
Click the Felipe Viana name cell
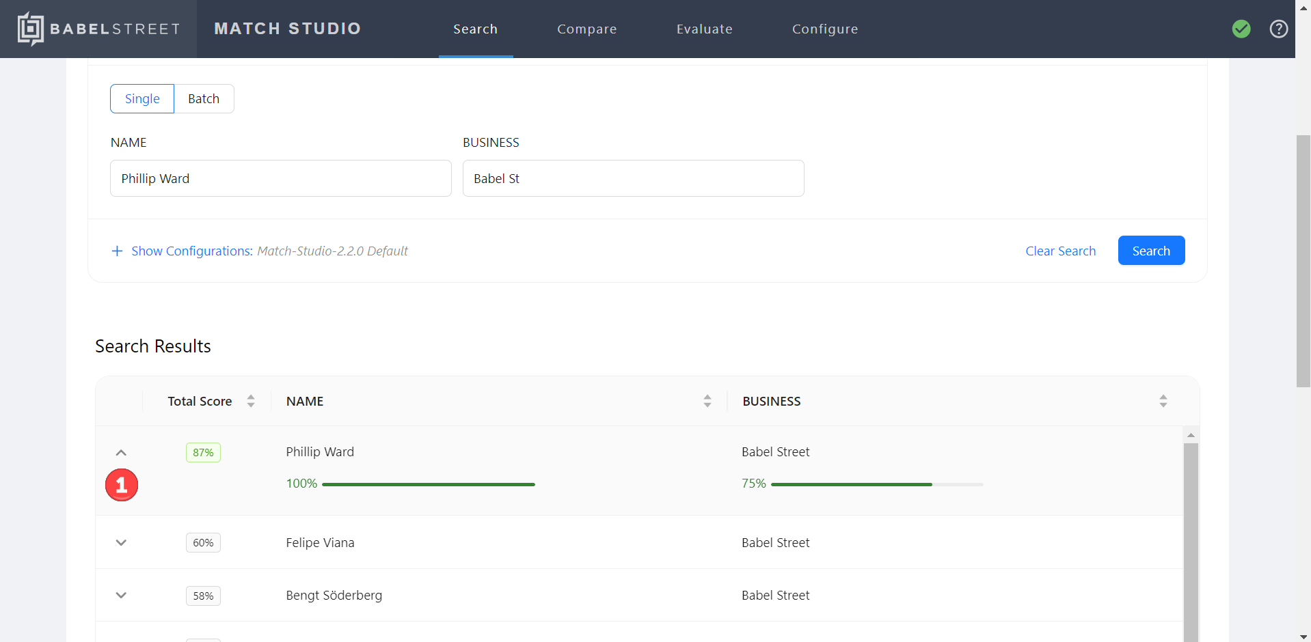click(320, 542)
